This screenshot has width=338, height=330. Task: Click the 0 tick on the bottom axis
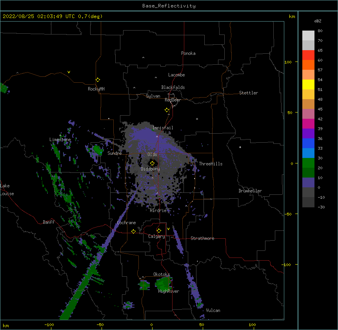click(152, 325)
